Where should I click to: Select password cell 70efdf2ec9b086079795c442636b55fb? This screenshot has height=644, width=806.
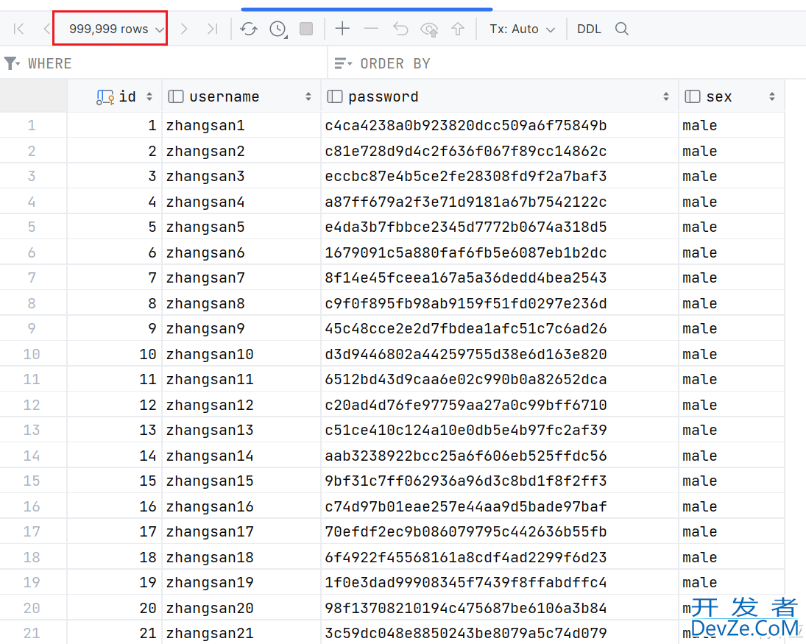click(500, 531)
